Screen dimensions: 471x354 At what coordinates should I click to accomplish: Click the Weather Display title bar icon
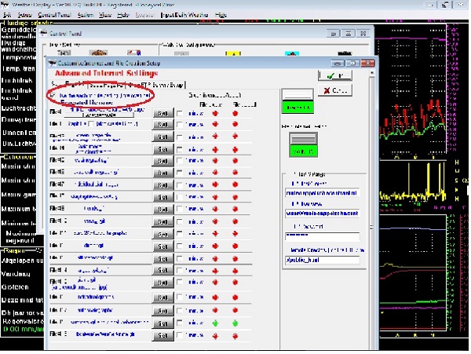[4, 5]
